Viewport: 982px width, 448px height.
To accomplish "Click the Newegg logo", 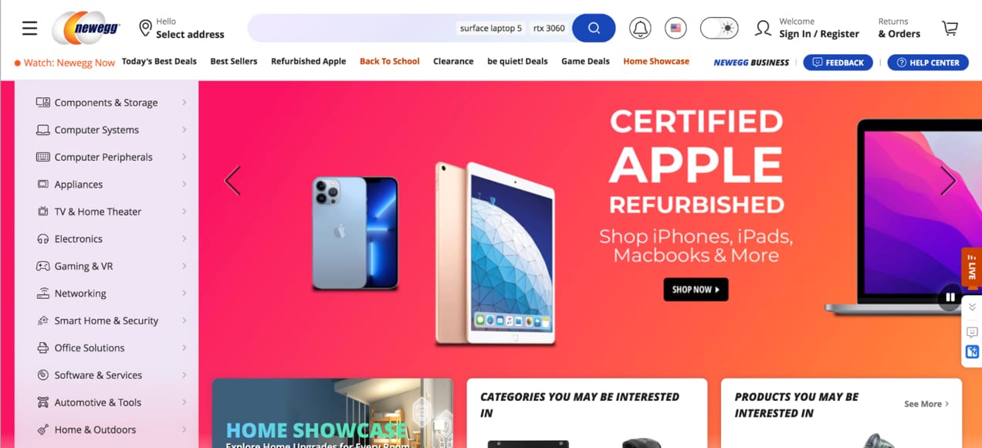I will click(x=88, y=29).
